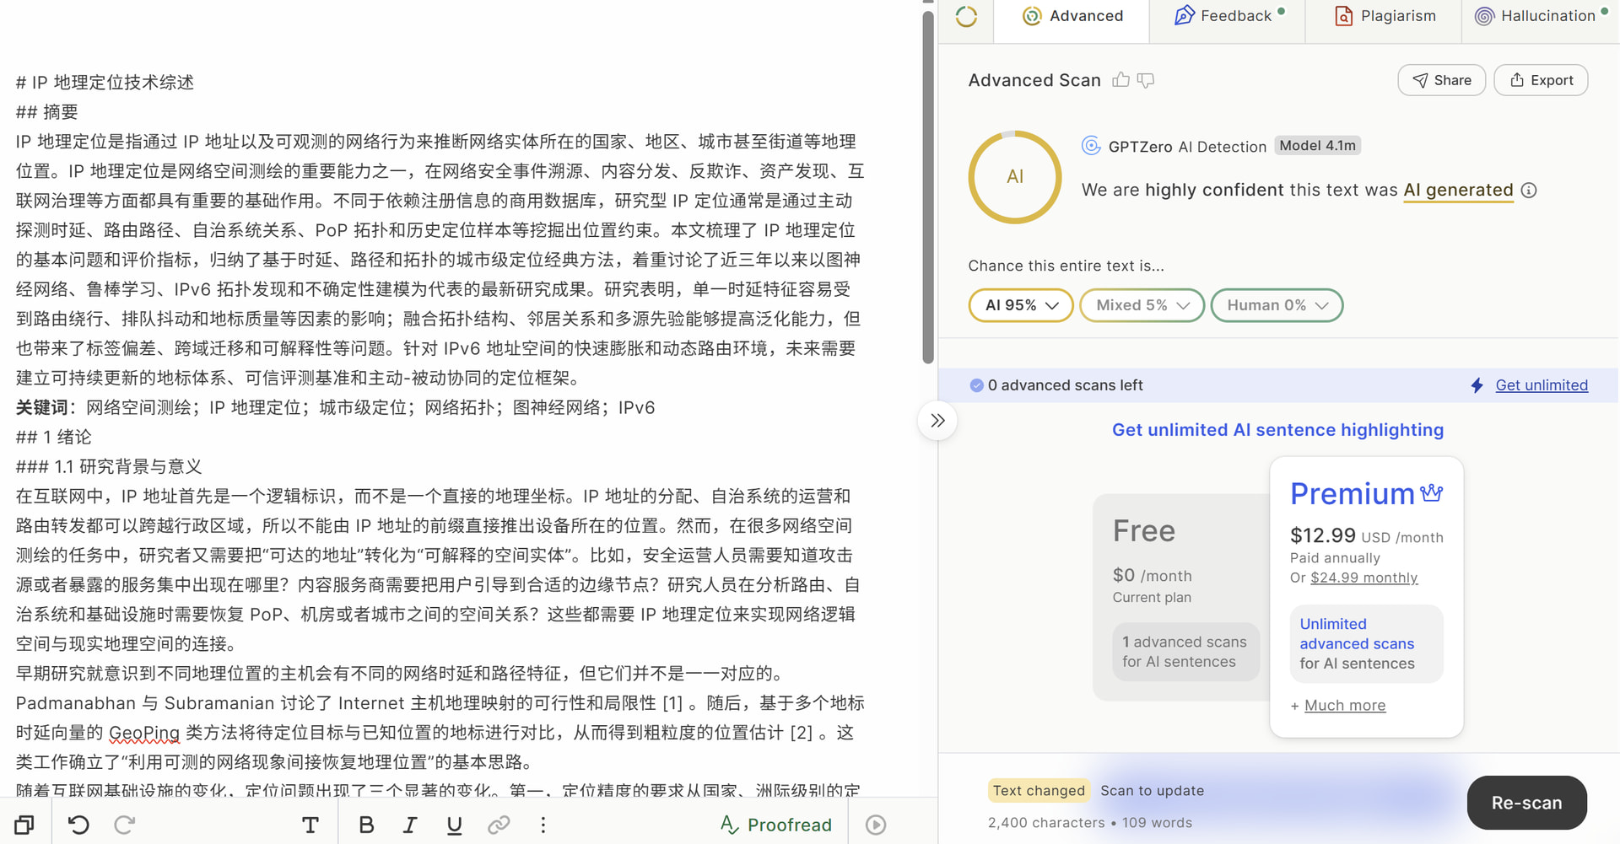Click the '$12.99' price text
Screen dimensions: 1620x844
(1322, 535)
